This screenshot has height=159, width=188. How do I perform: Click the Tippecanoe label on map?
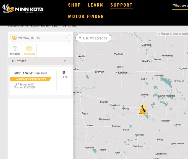(104, 119)
